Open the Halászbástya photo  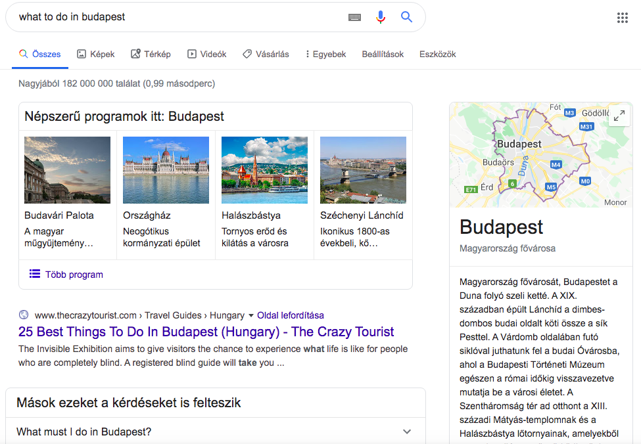(264, 170)
